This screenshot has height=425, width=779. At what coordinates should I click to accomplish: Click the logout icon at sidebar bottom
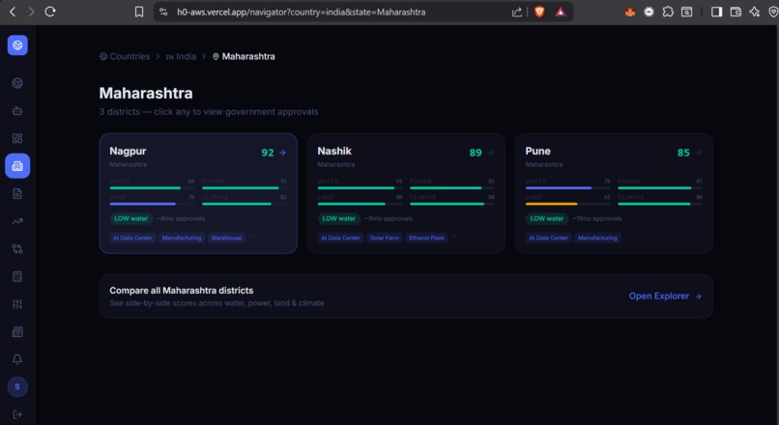[x=17, y=414]
